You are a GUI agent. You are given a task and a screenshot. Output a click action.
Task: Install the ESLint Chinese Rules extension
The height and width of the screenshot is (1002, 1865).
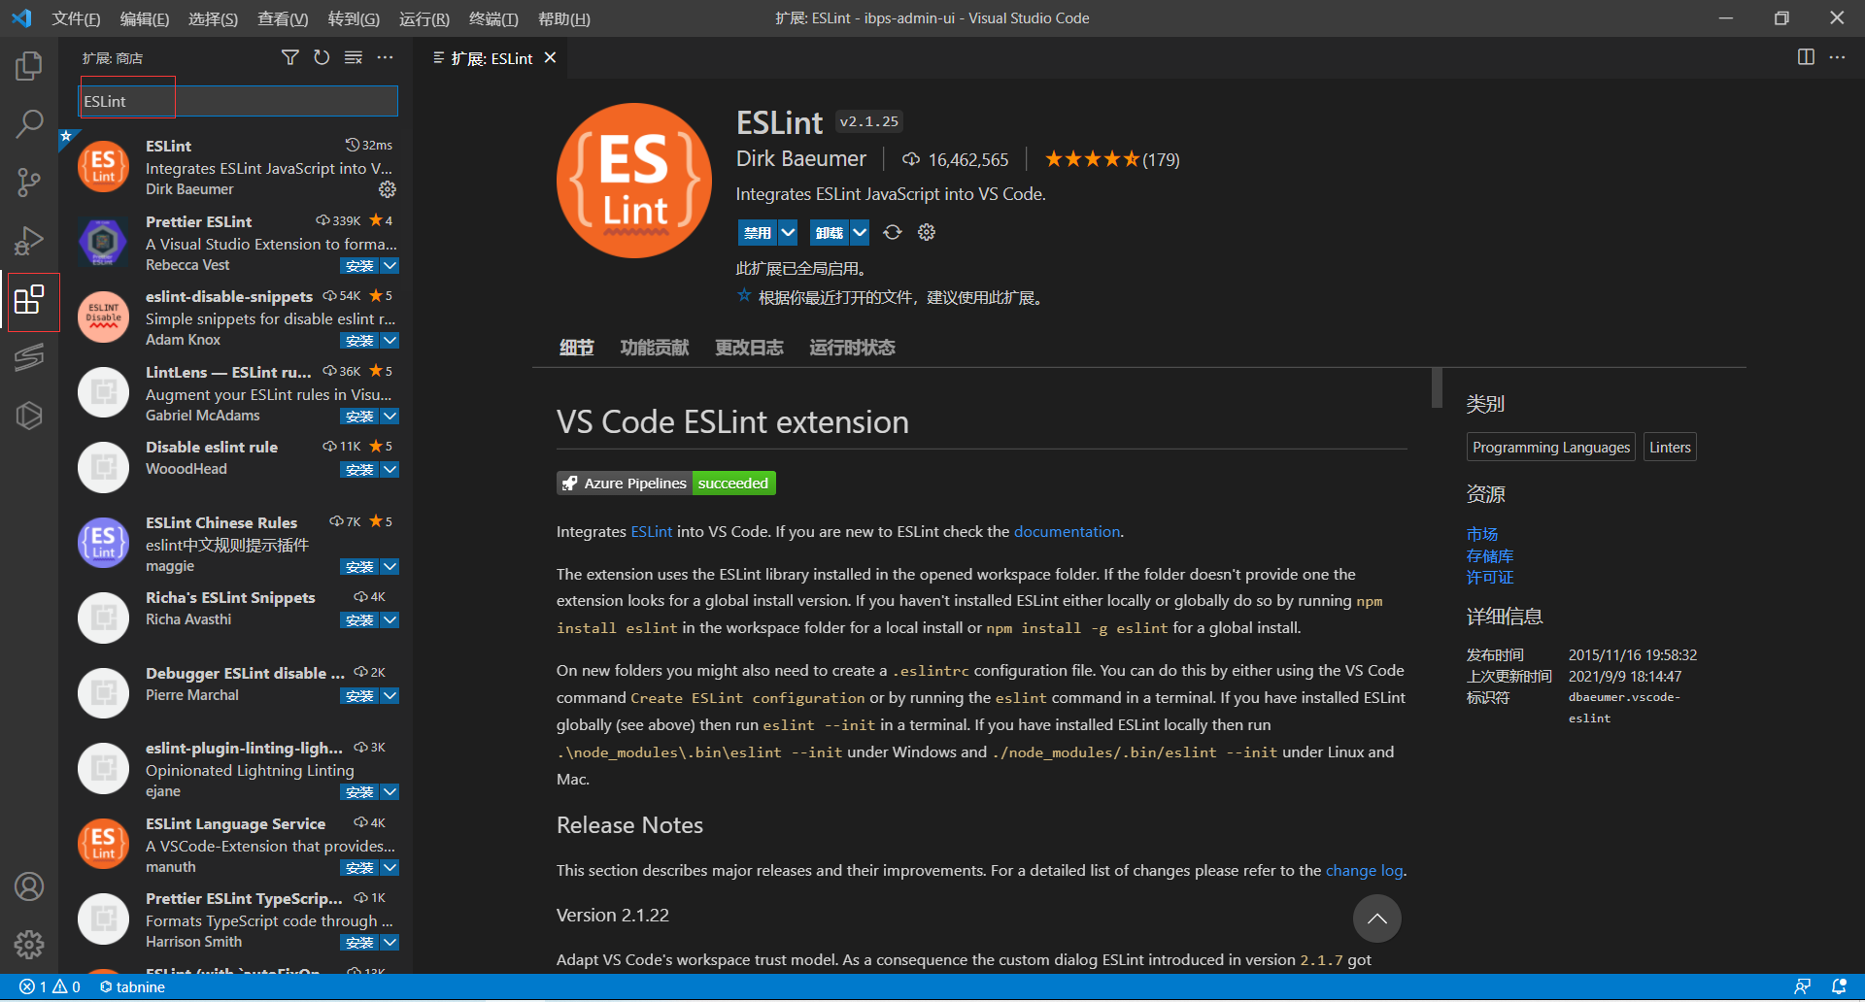tap(358, 567)
